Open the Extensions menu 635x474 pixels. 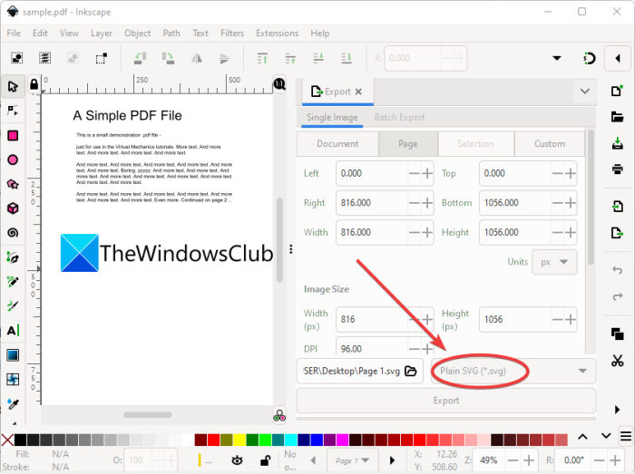277,34
